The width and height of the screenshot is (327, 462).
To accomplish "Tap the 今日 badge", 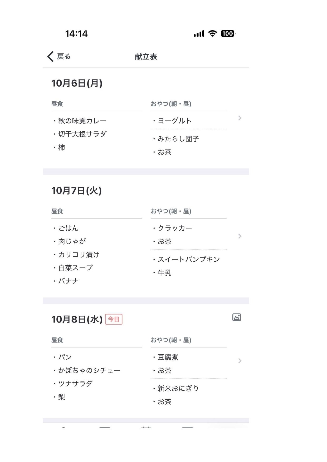I will [x=114, y=319].
